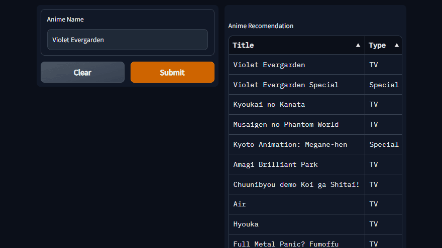Select the 'Full Metal Panic? Fumoffu' cell
442x248 pixels.
[297, 241]
